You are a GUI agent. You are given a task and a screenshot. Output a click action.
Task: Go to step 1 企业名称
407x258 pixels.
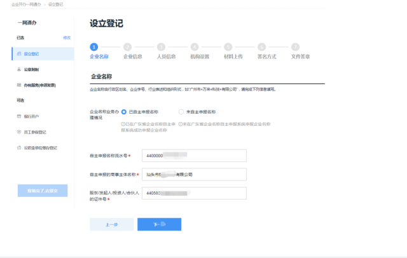tap(94, 47)
